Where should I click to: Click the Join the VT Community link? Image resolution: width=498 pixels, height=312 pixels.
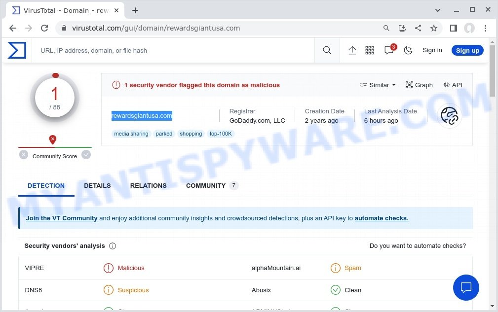click(x=62, y=218)
